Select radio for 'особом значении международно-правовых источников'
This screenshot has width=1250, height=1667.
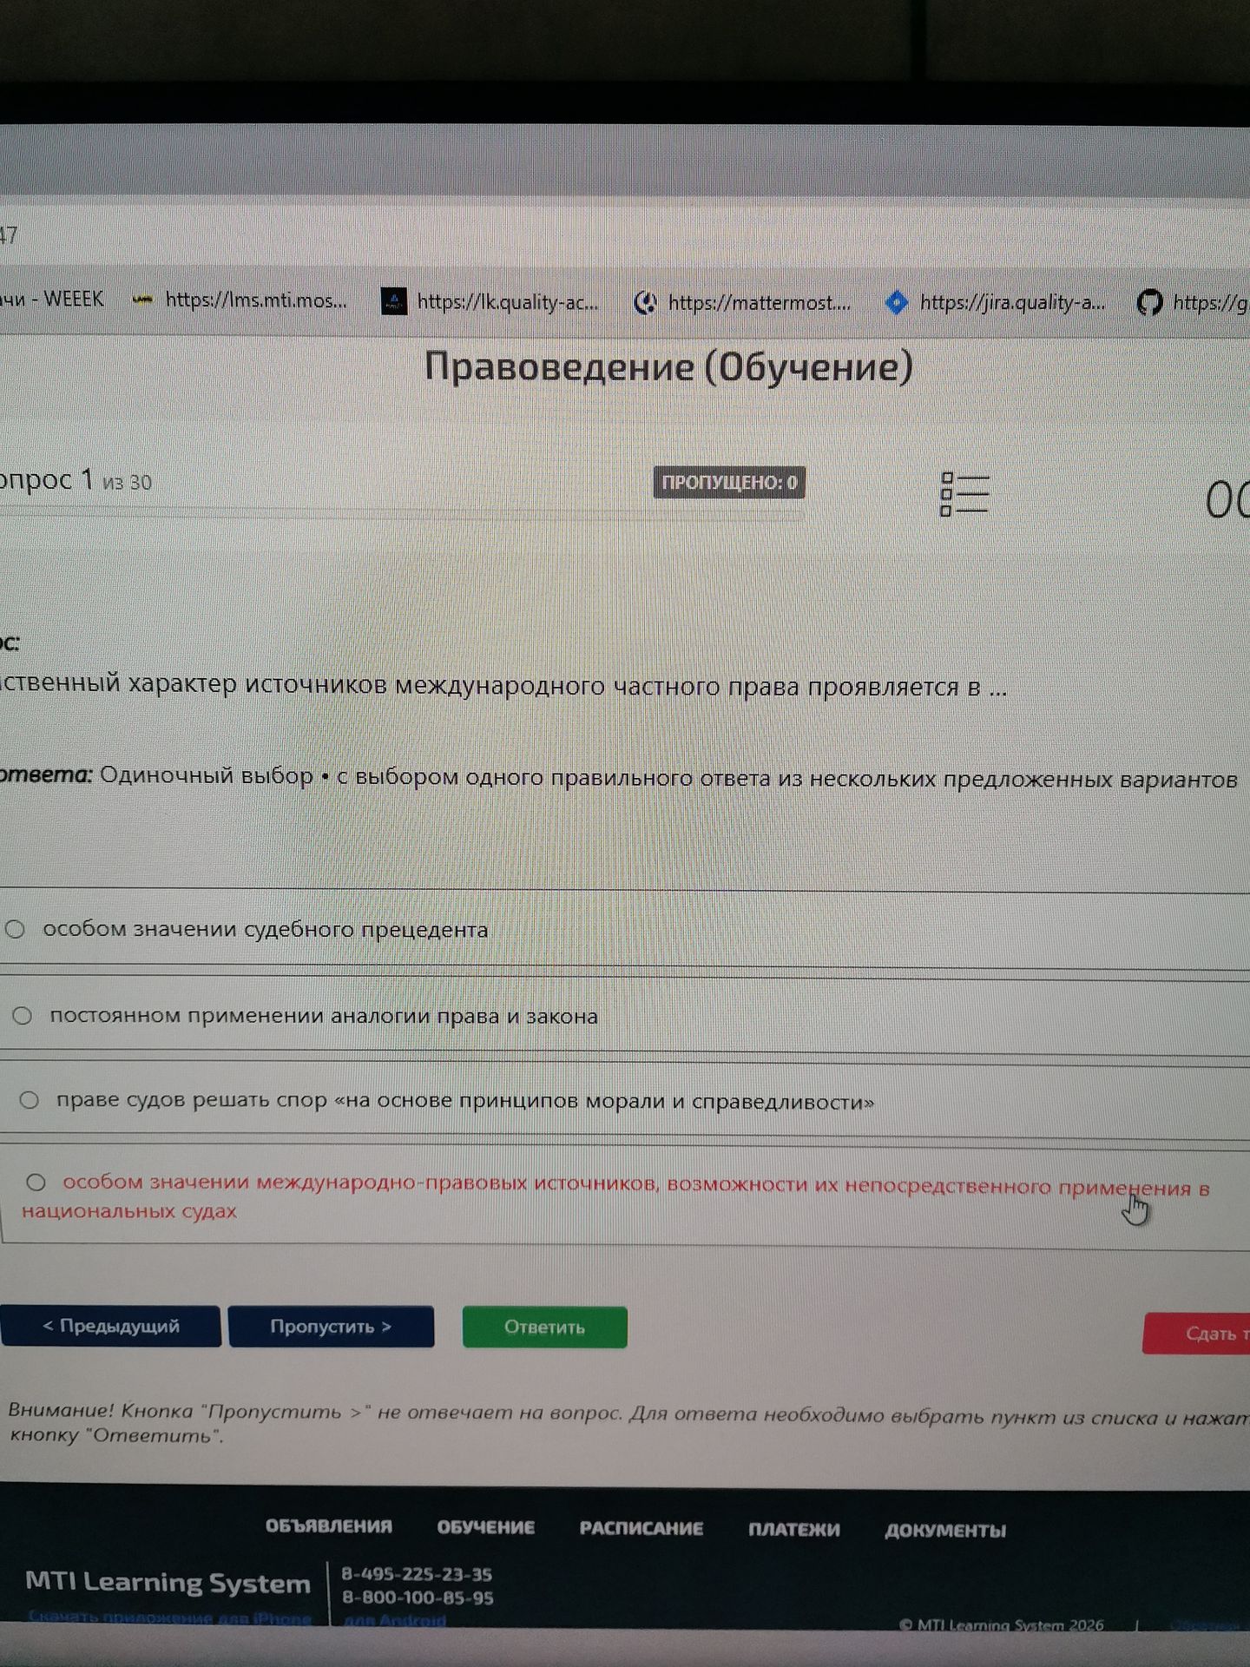coord(36,1182)
